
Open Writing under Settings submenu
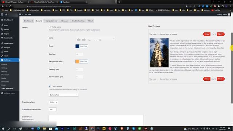click(x=4, y=68)
